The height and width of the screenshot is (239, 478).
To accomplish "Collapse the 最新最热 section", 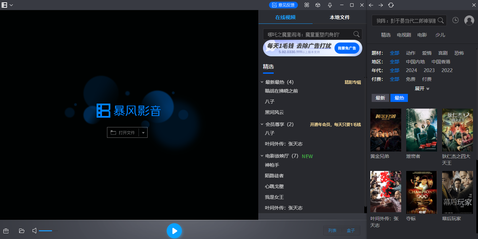I will (x=262, y=82).
